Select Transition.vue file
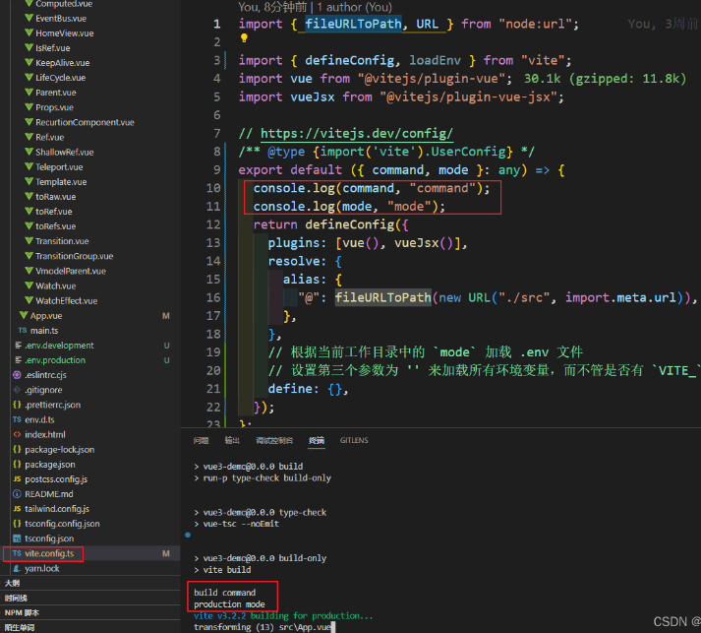This screenshot has height=633, width=701. pos(62,241)
